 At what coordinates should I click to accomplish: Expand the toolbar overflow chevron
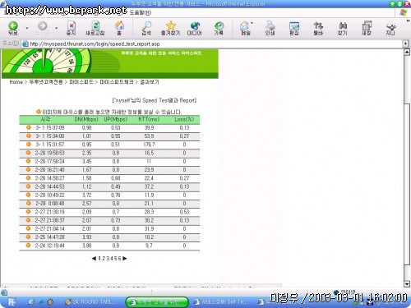[408, 21]
